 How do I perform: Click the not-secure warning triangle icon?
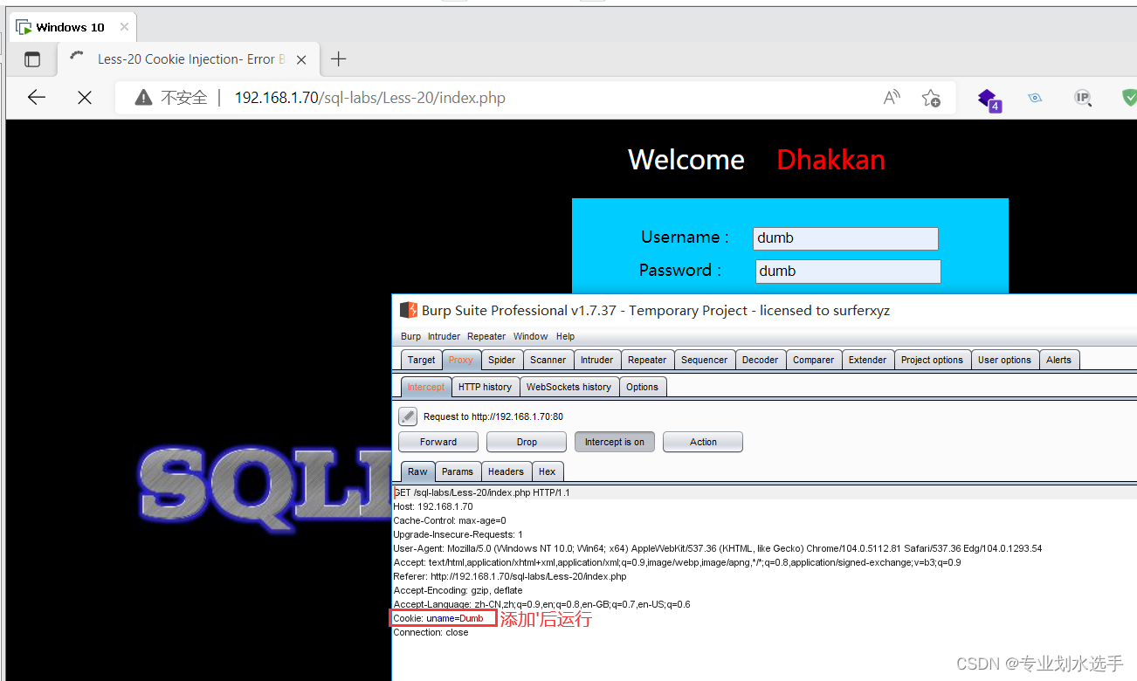click(x=144, y=98)
